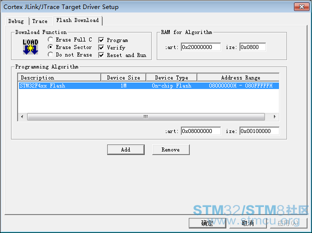The height and width of the screenshot is (233, 312).
Task: Uncheck the Verify checkbox
Action: [101, 47]
